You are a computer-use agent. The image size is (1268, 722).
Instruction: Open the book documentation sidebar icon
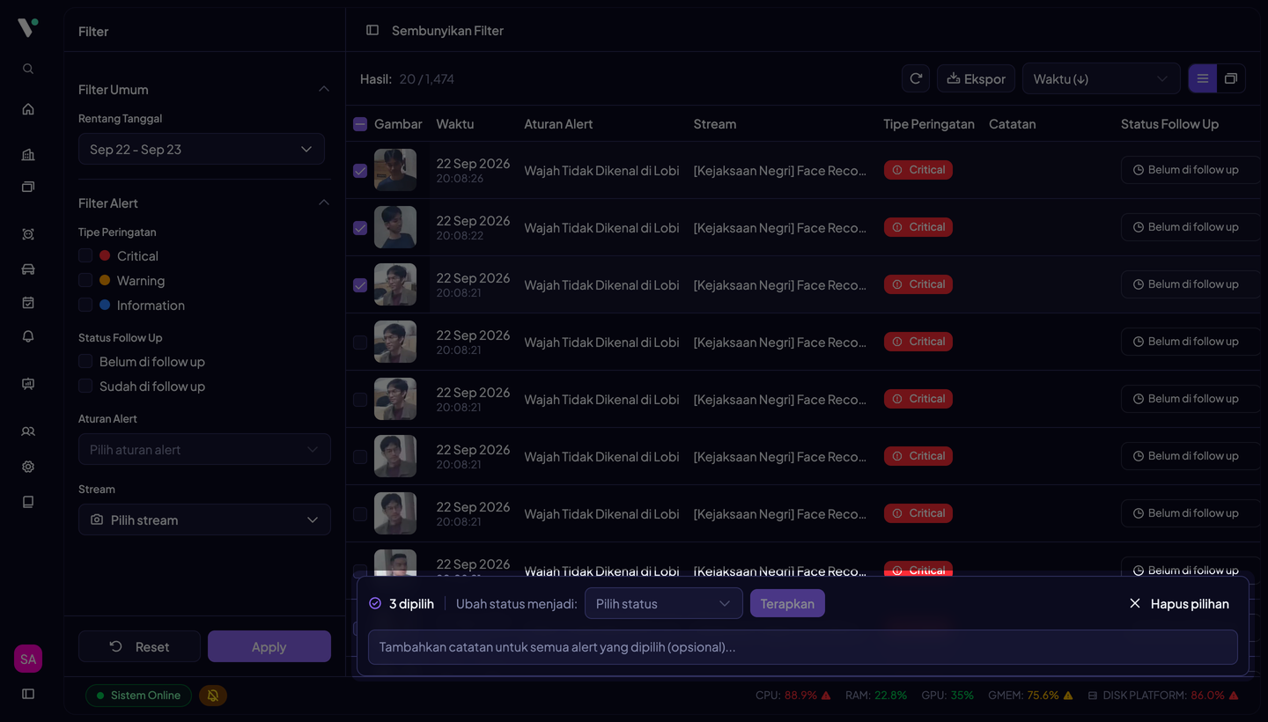tap(28, 502)
